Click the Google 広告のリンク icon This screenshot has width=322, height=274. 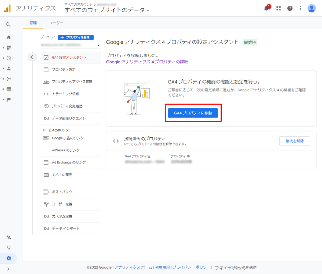pos(46,138)
